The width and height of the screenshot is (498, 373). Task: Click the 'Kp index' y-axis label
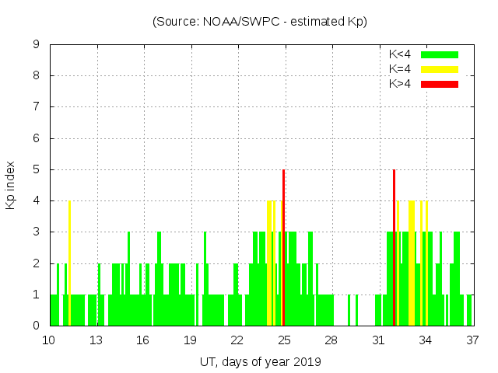point(11,185)
